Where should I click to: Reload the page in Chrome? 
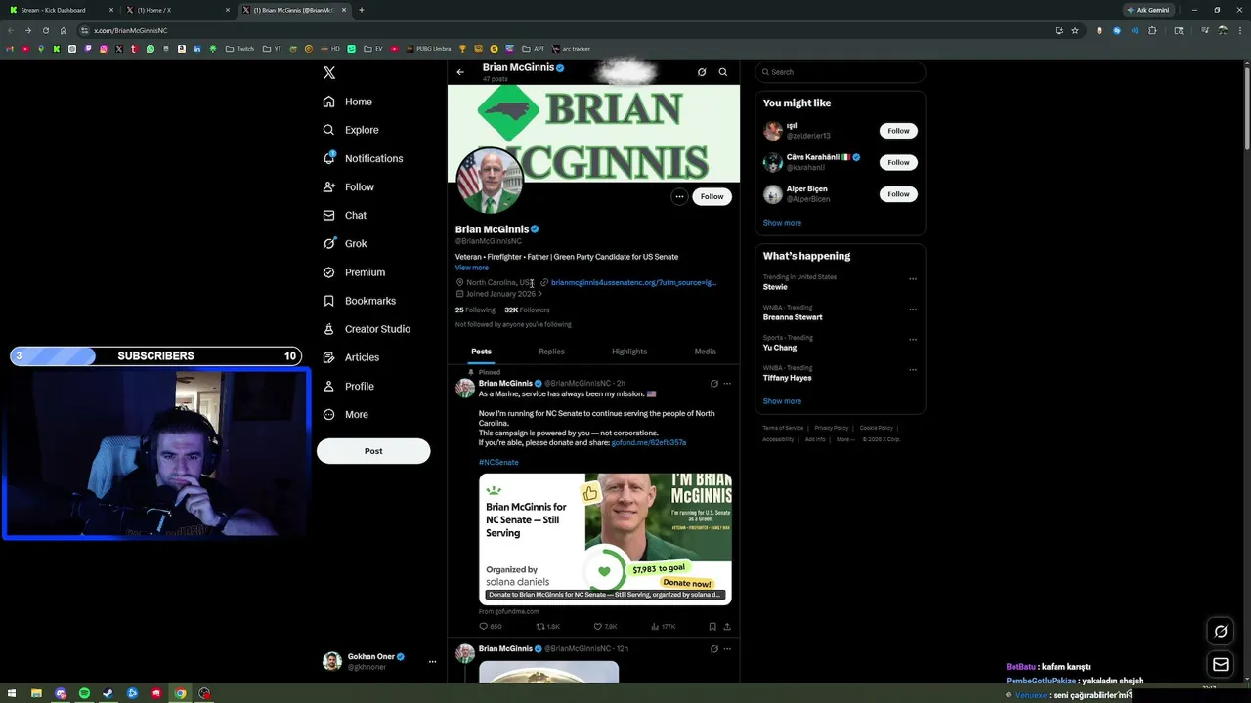coord(45,30)
